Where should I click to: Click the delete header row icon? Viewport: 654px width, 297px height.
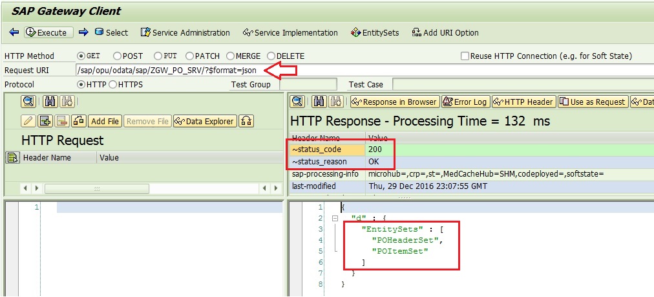(x=62, y=121)
